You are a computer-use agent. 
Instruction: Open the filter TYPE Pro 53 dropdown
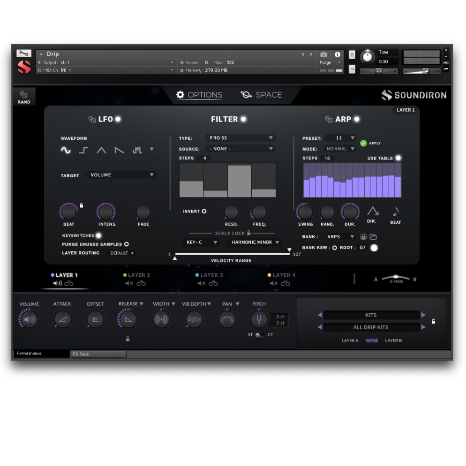(x=240, y=138)
